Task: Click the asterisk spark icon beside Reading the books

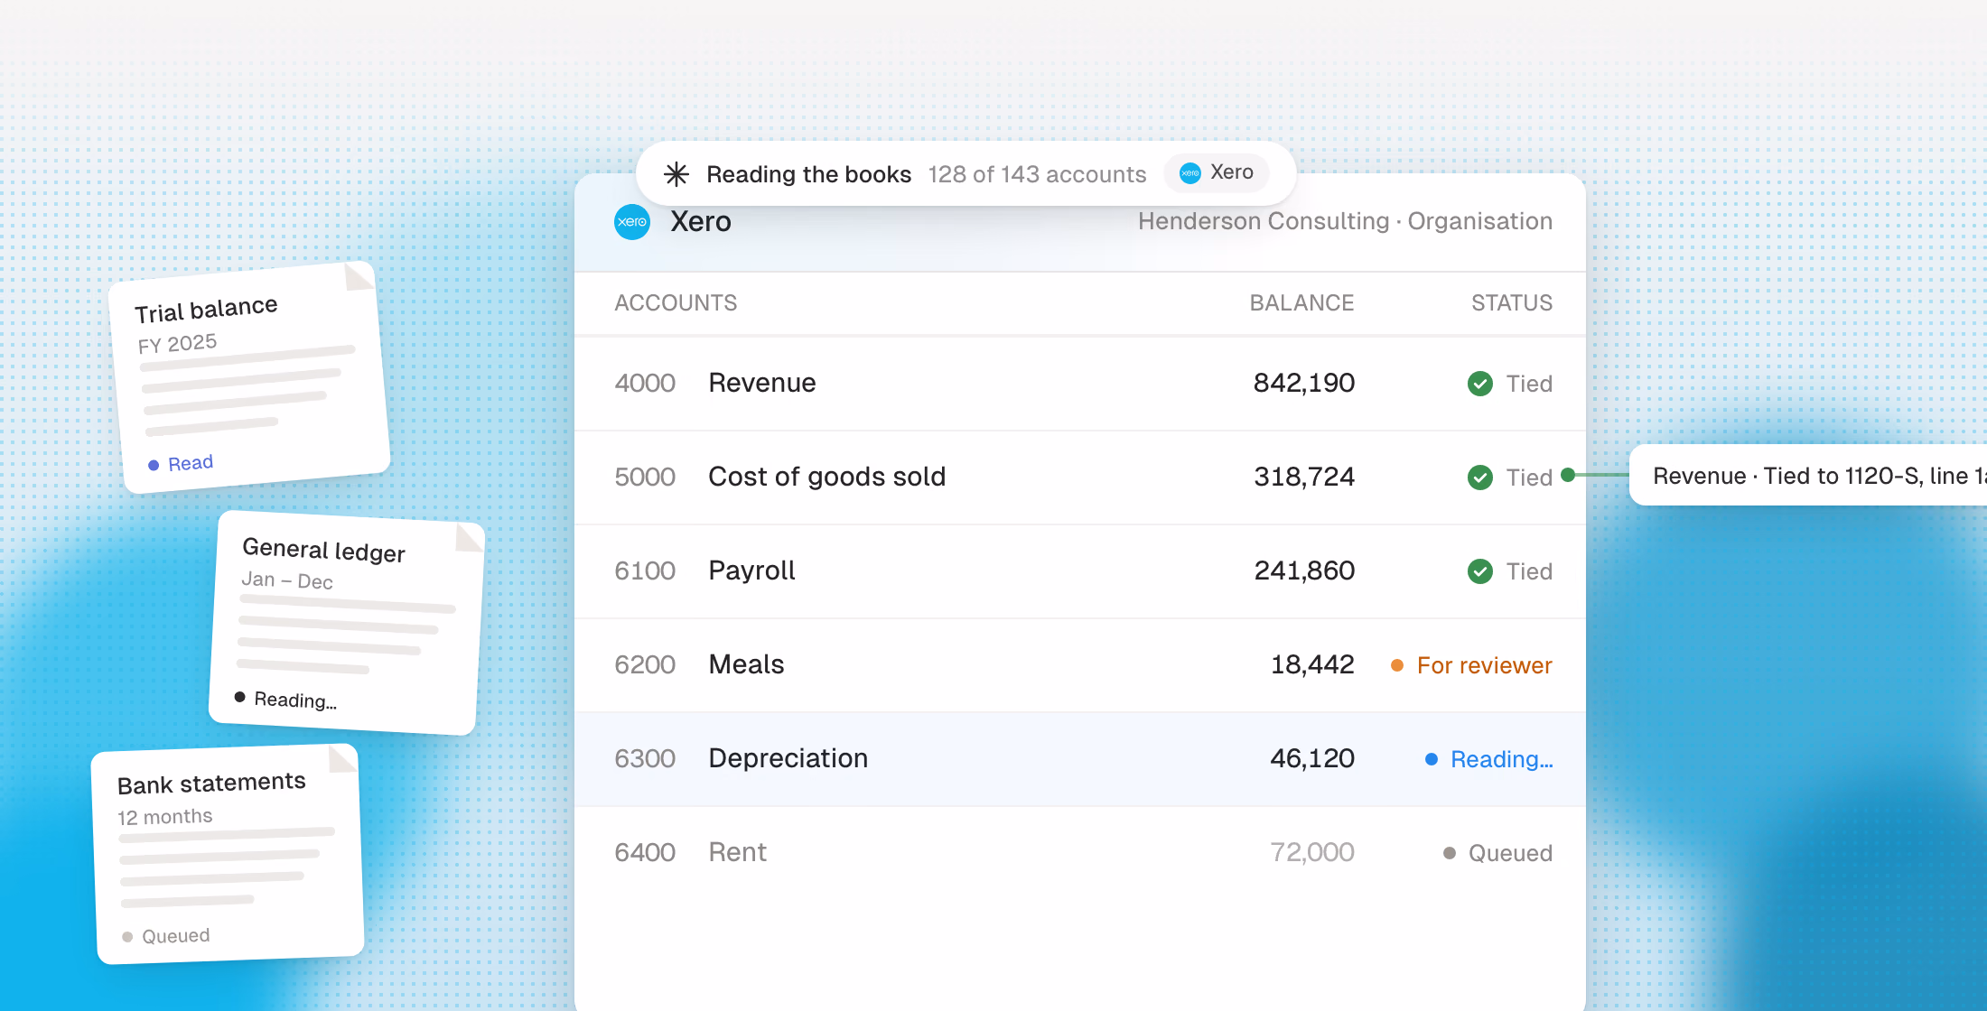Action: point(676,174)
